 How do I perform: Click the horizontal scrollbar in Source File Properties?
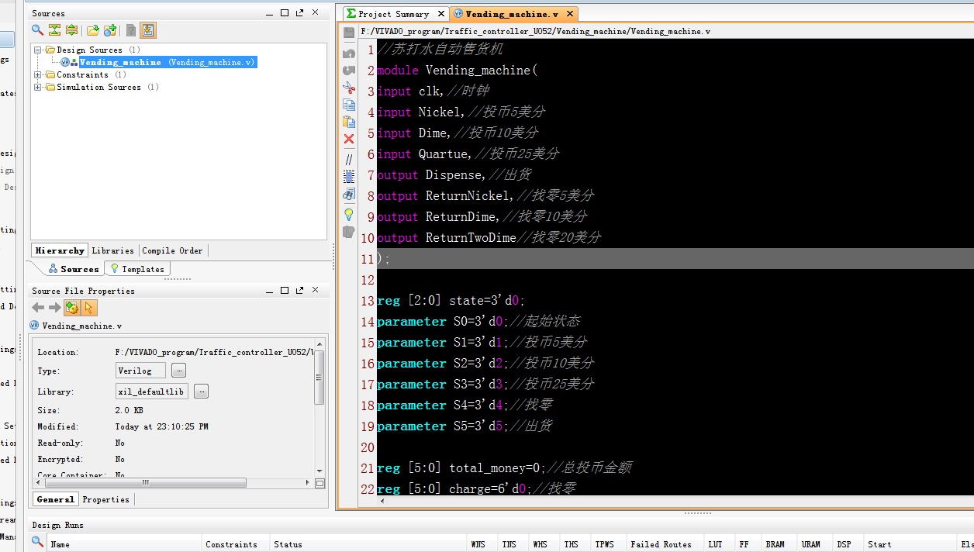147,482
